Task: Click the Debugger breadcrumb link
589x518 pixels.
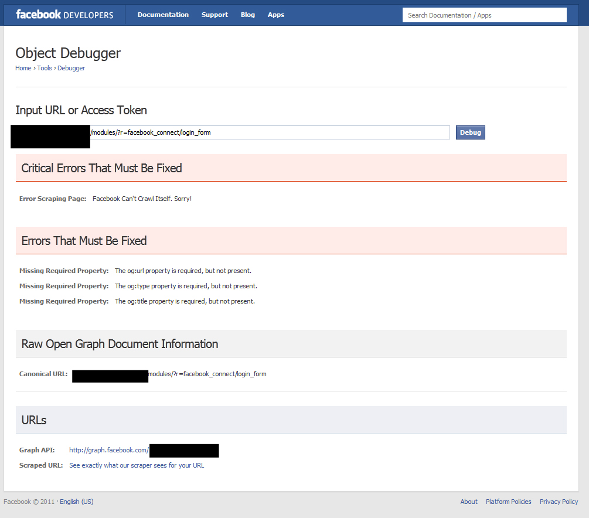Action: coord(72,68)
